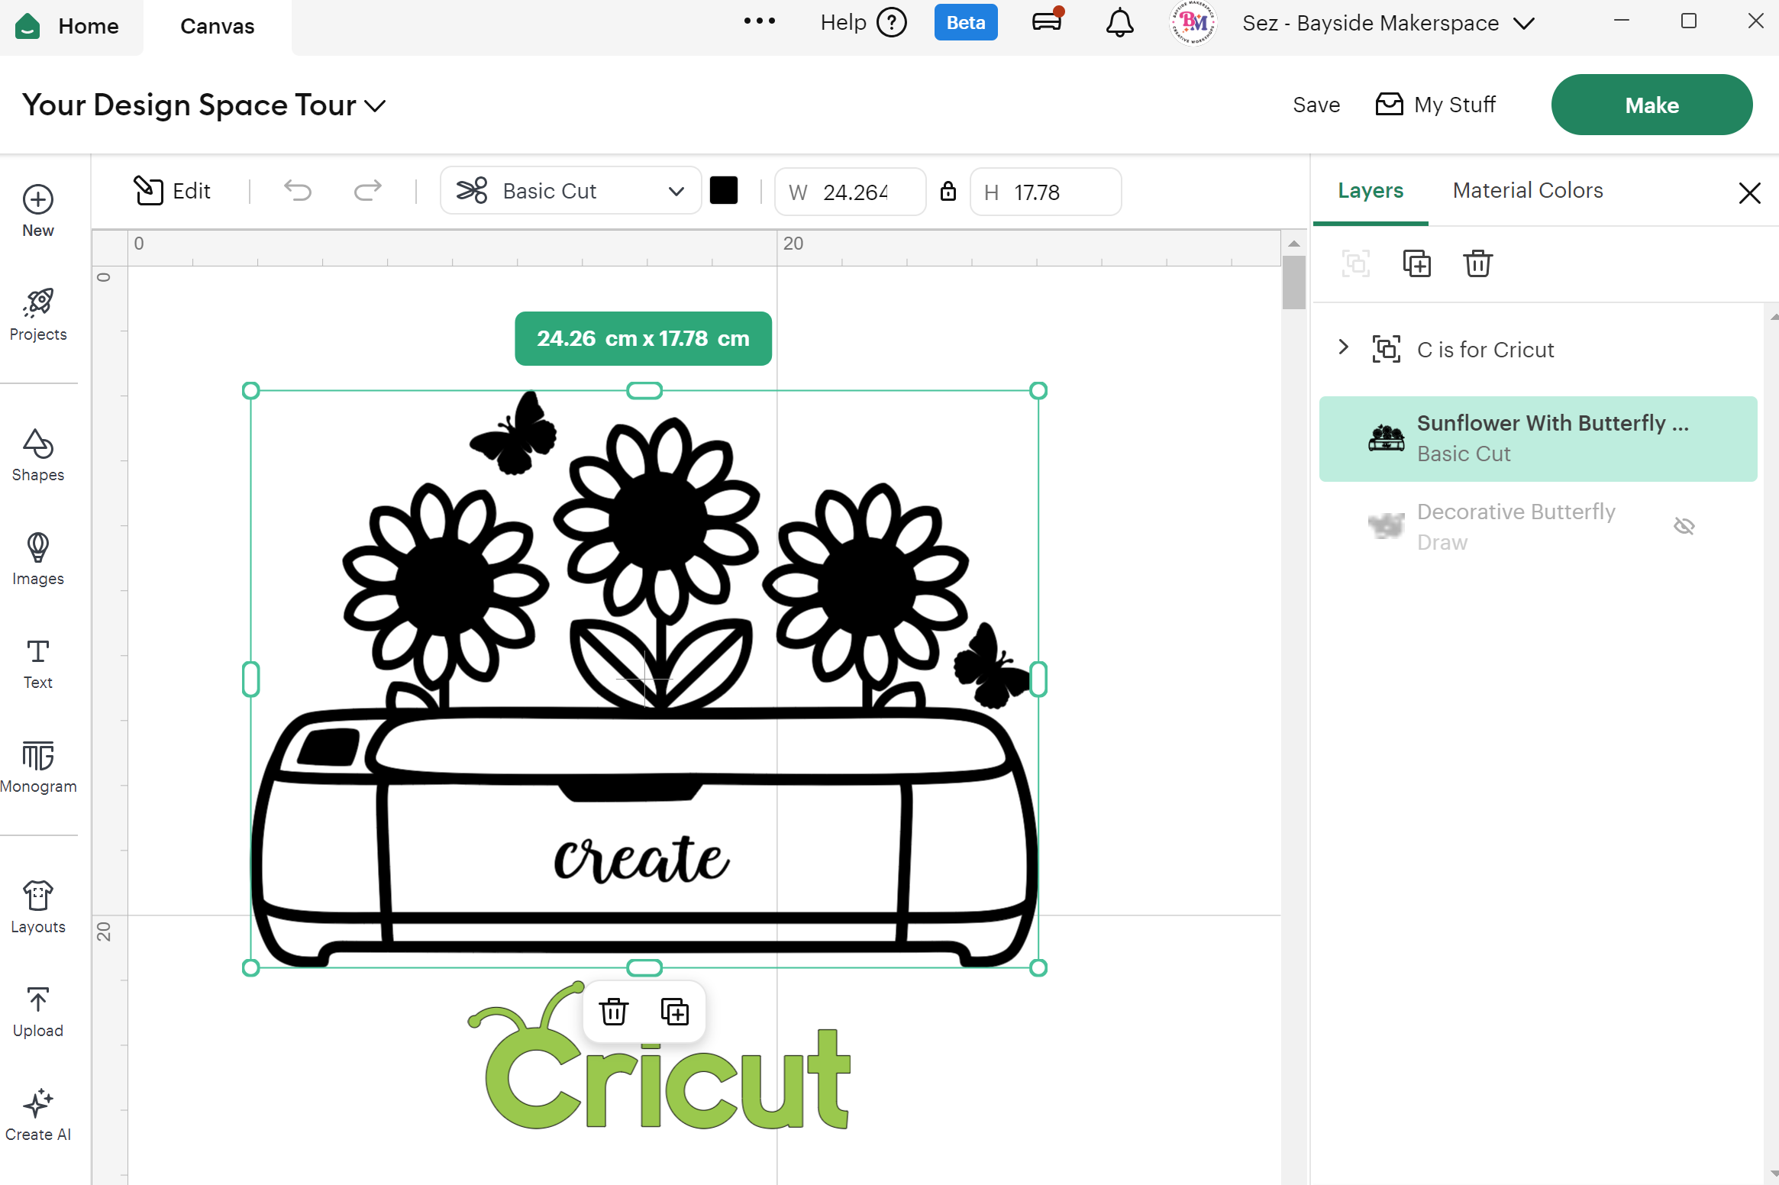Click Save project
Viewport: 1779px width, 1185px height.
1316,105
